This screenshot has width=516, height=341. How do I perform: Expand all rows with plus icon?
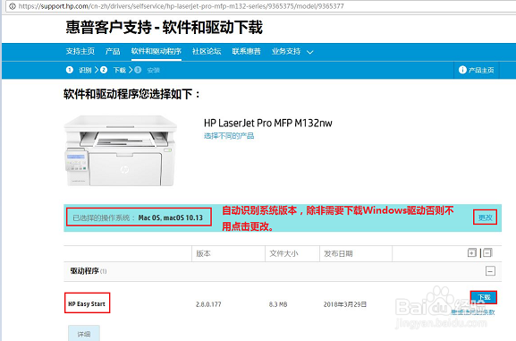tap(472, 252)
